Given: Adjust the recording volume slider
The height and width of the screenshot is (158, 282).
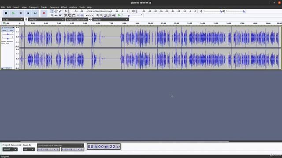Looking at the screenshot, I should pyautogui.click(x=212, y=11).
